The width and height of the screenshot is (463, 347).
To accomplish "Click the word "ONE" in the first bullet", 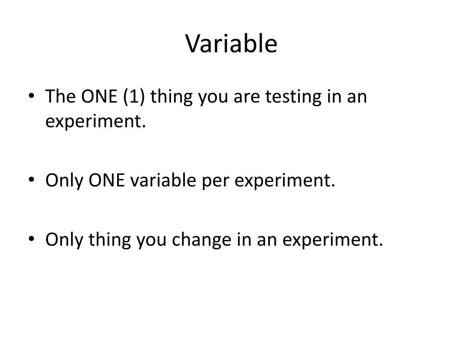I will tap(99, 96).
